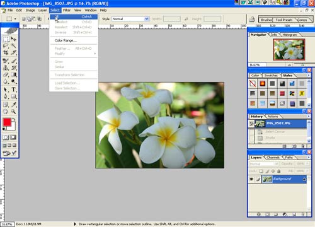Create a new layer via Layers panel icon
Image resolution: width=315 pixels, height=227 pixels.
294,214
